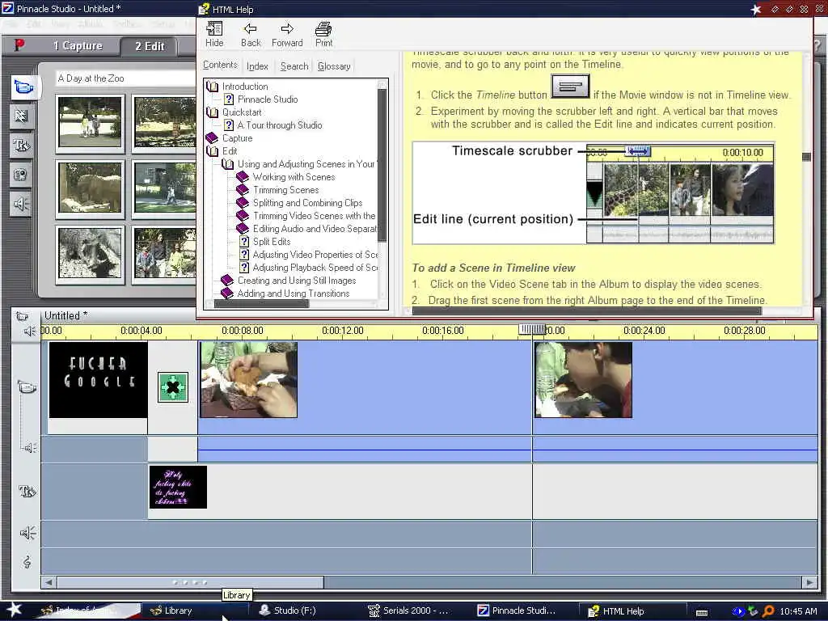Switch to Studio (F:) taskbar button

[288, 610]
